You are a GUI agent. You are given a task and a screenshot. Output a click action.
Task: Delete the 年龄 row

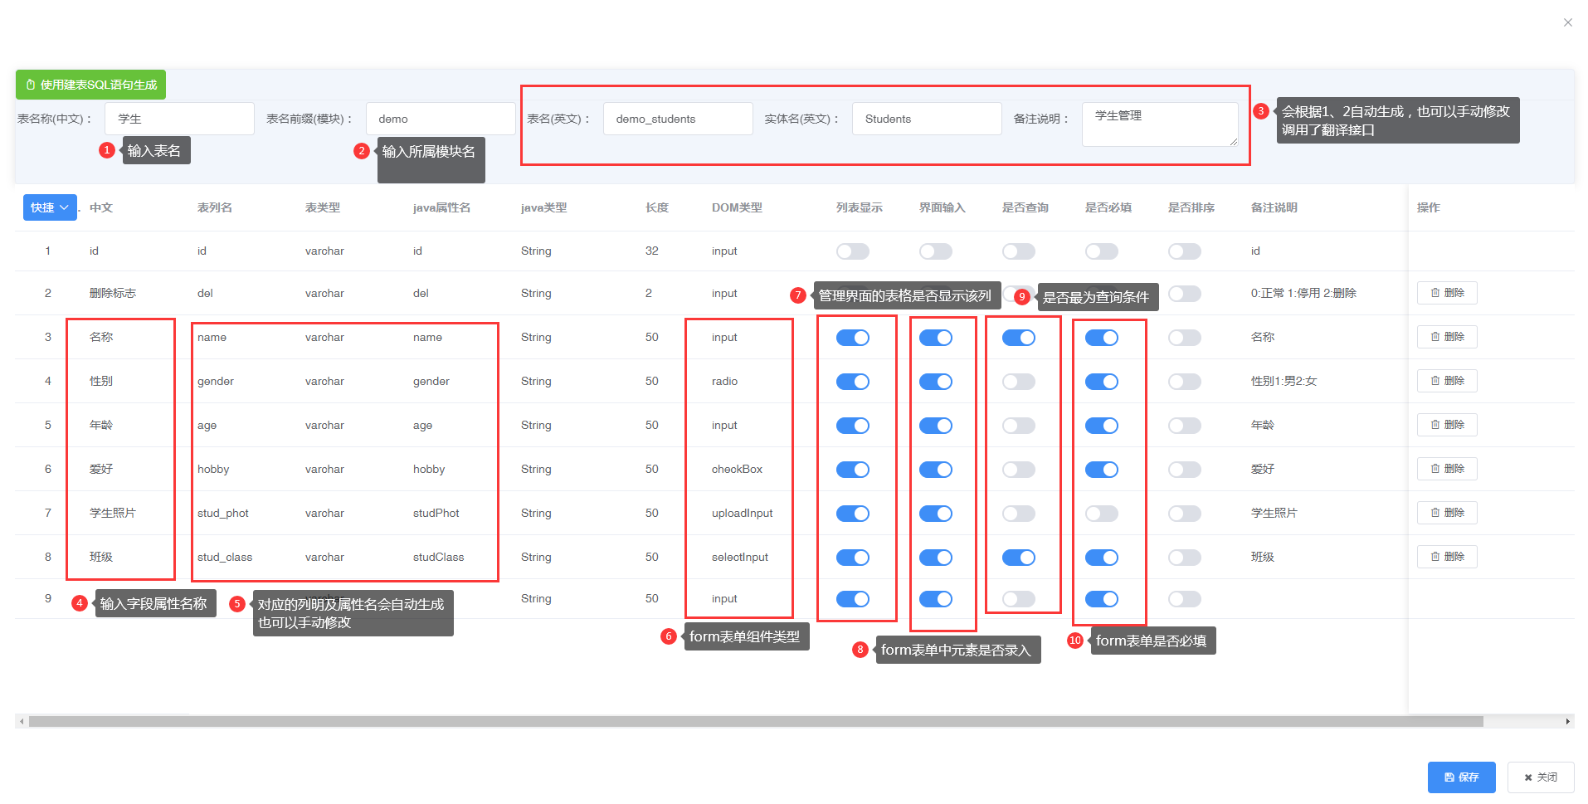(1447, 425)
